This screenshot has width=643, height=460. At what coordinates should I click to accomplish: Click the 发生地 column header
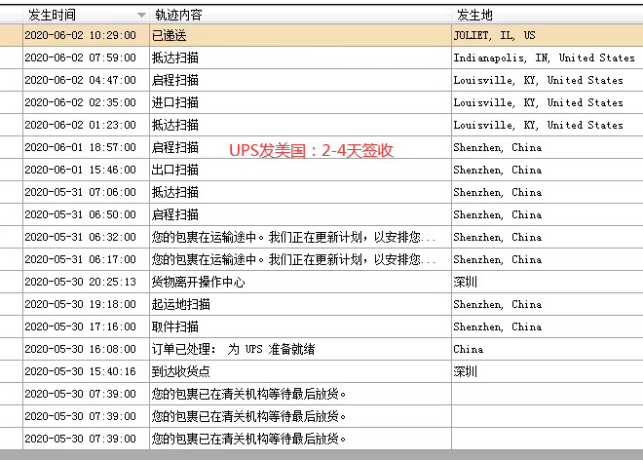click(477, 15)
